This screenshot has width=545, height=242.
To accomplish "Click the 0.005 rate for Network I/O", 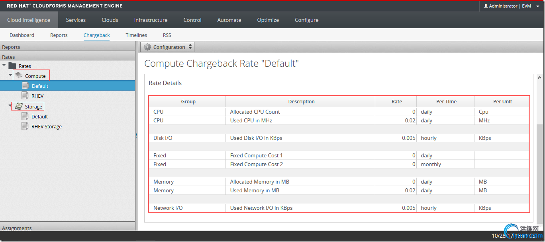I will click(396, 208).
